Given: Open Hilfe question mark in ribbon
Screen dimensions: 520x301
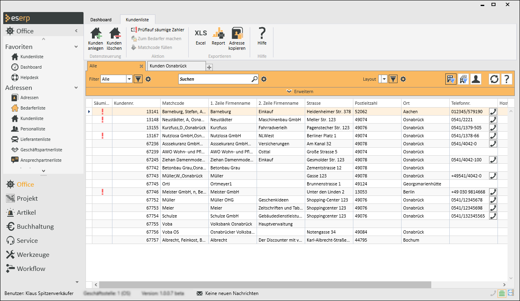Looking at the screenshot, I should point(262,34).
